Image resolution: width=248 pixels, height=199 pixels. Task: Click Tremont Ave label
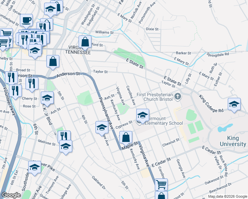pyautogui.click(x=52, y=185)
